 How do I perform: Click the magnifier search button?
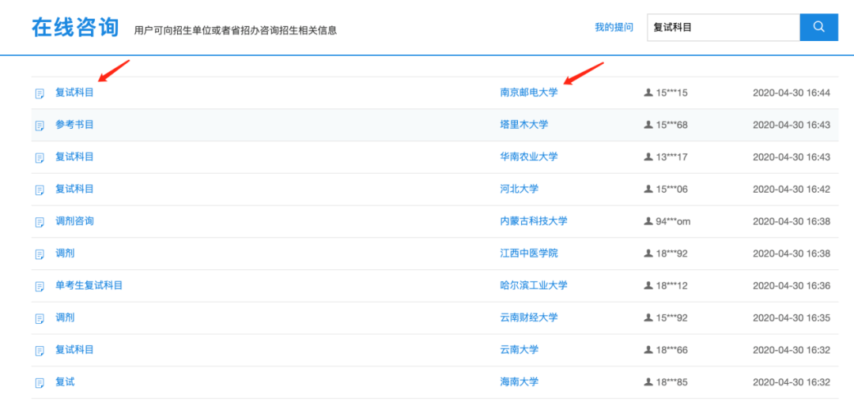818,27
